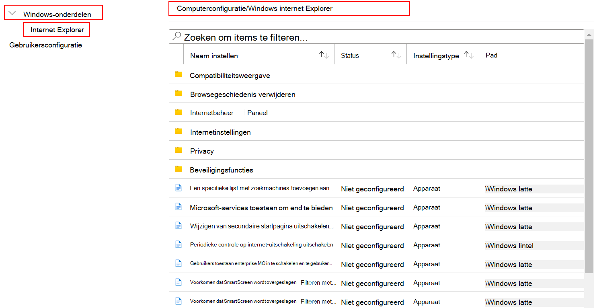This screenshot has height=308, width=597.
Task: Open Gebruikersconfiguratie in the left pane
Action: pos(45,45)
